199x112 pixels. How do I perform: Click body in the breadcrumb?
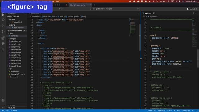(53, 17)
